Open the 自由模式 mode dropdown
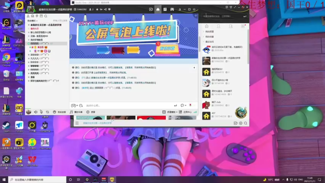Screen dimensions: 325x183 coord(32,21)
